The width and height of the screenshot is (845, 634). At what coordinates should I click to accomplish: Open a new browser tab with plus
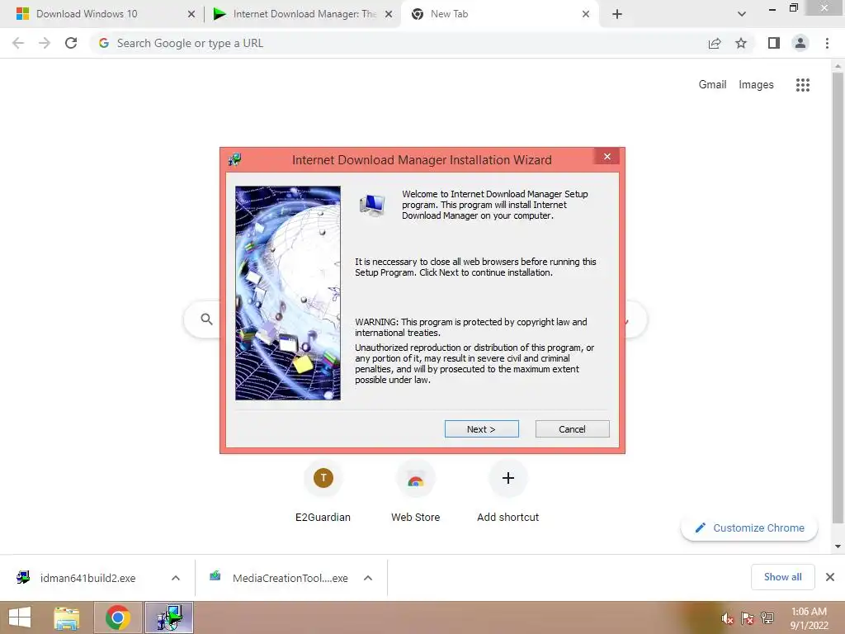click(617, 15)
